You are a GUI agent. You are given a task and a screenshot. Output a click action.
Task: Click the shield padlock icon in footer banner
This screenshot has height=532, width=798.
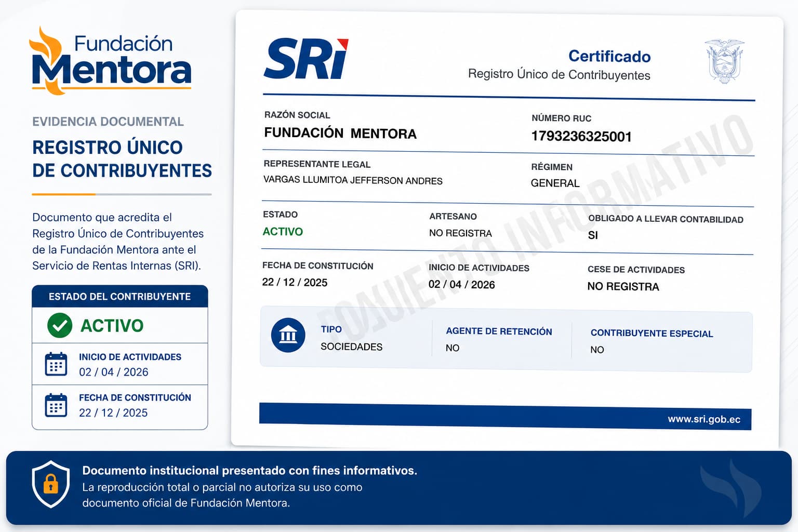(x=50, y=484)
